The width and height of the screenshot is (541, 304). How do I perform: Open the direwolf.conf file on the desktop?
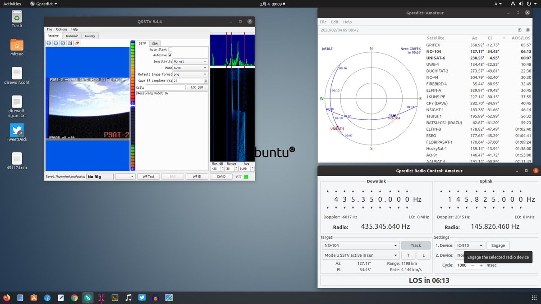pyautogui.click(x=17, y=74)
